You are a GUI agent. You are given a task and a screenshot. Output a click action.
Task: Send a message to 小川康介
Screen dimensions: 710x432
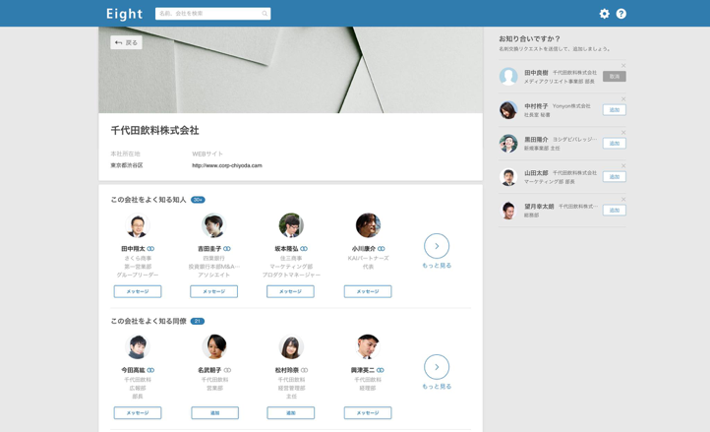tap(368, 291)
